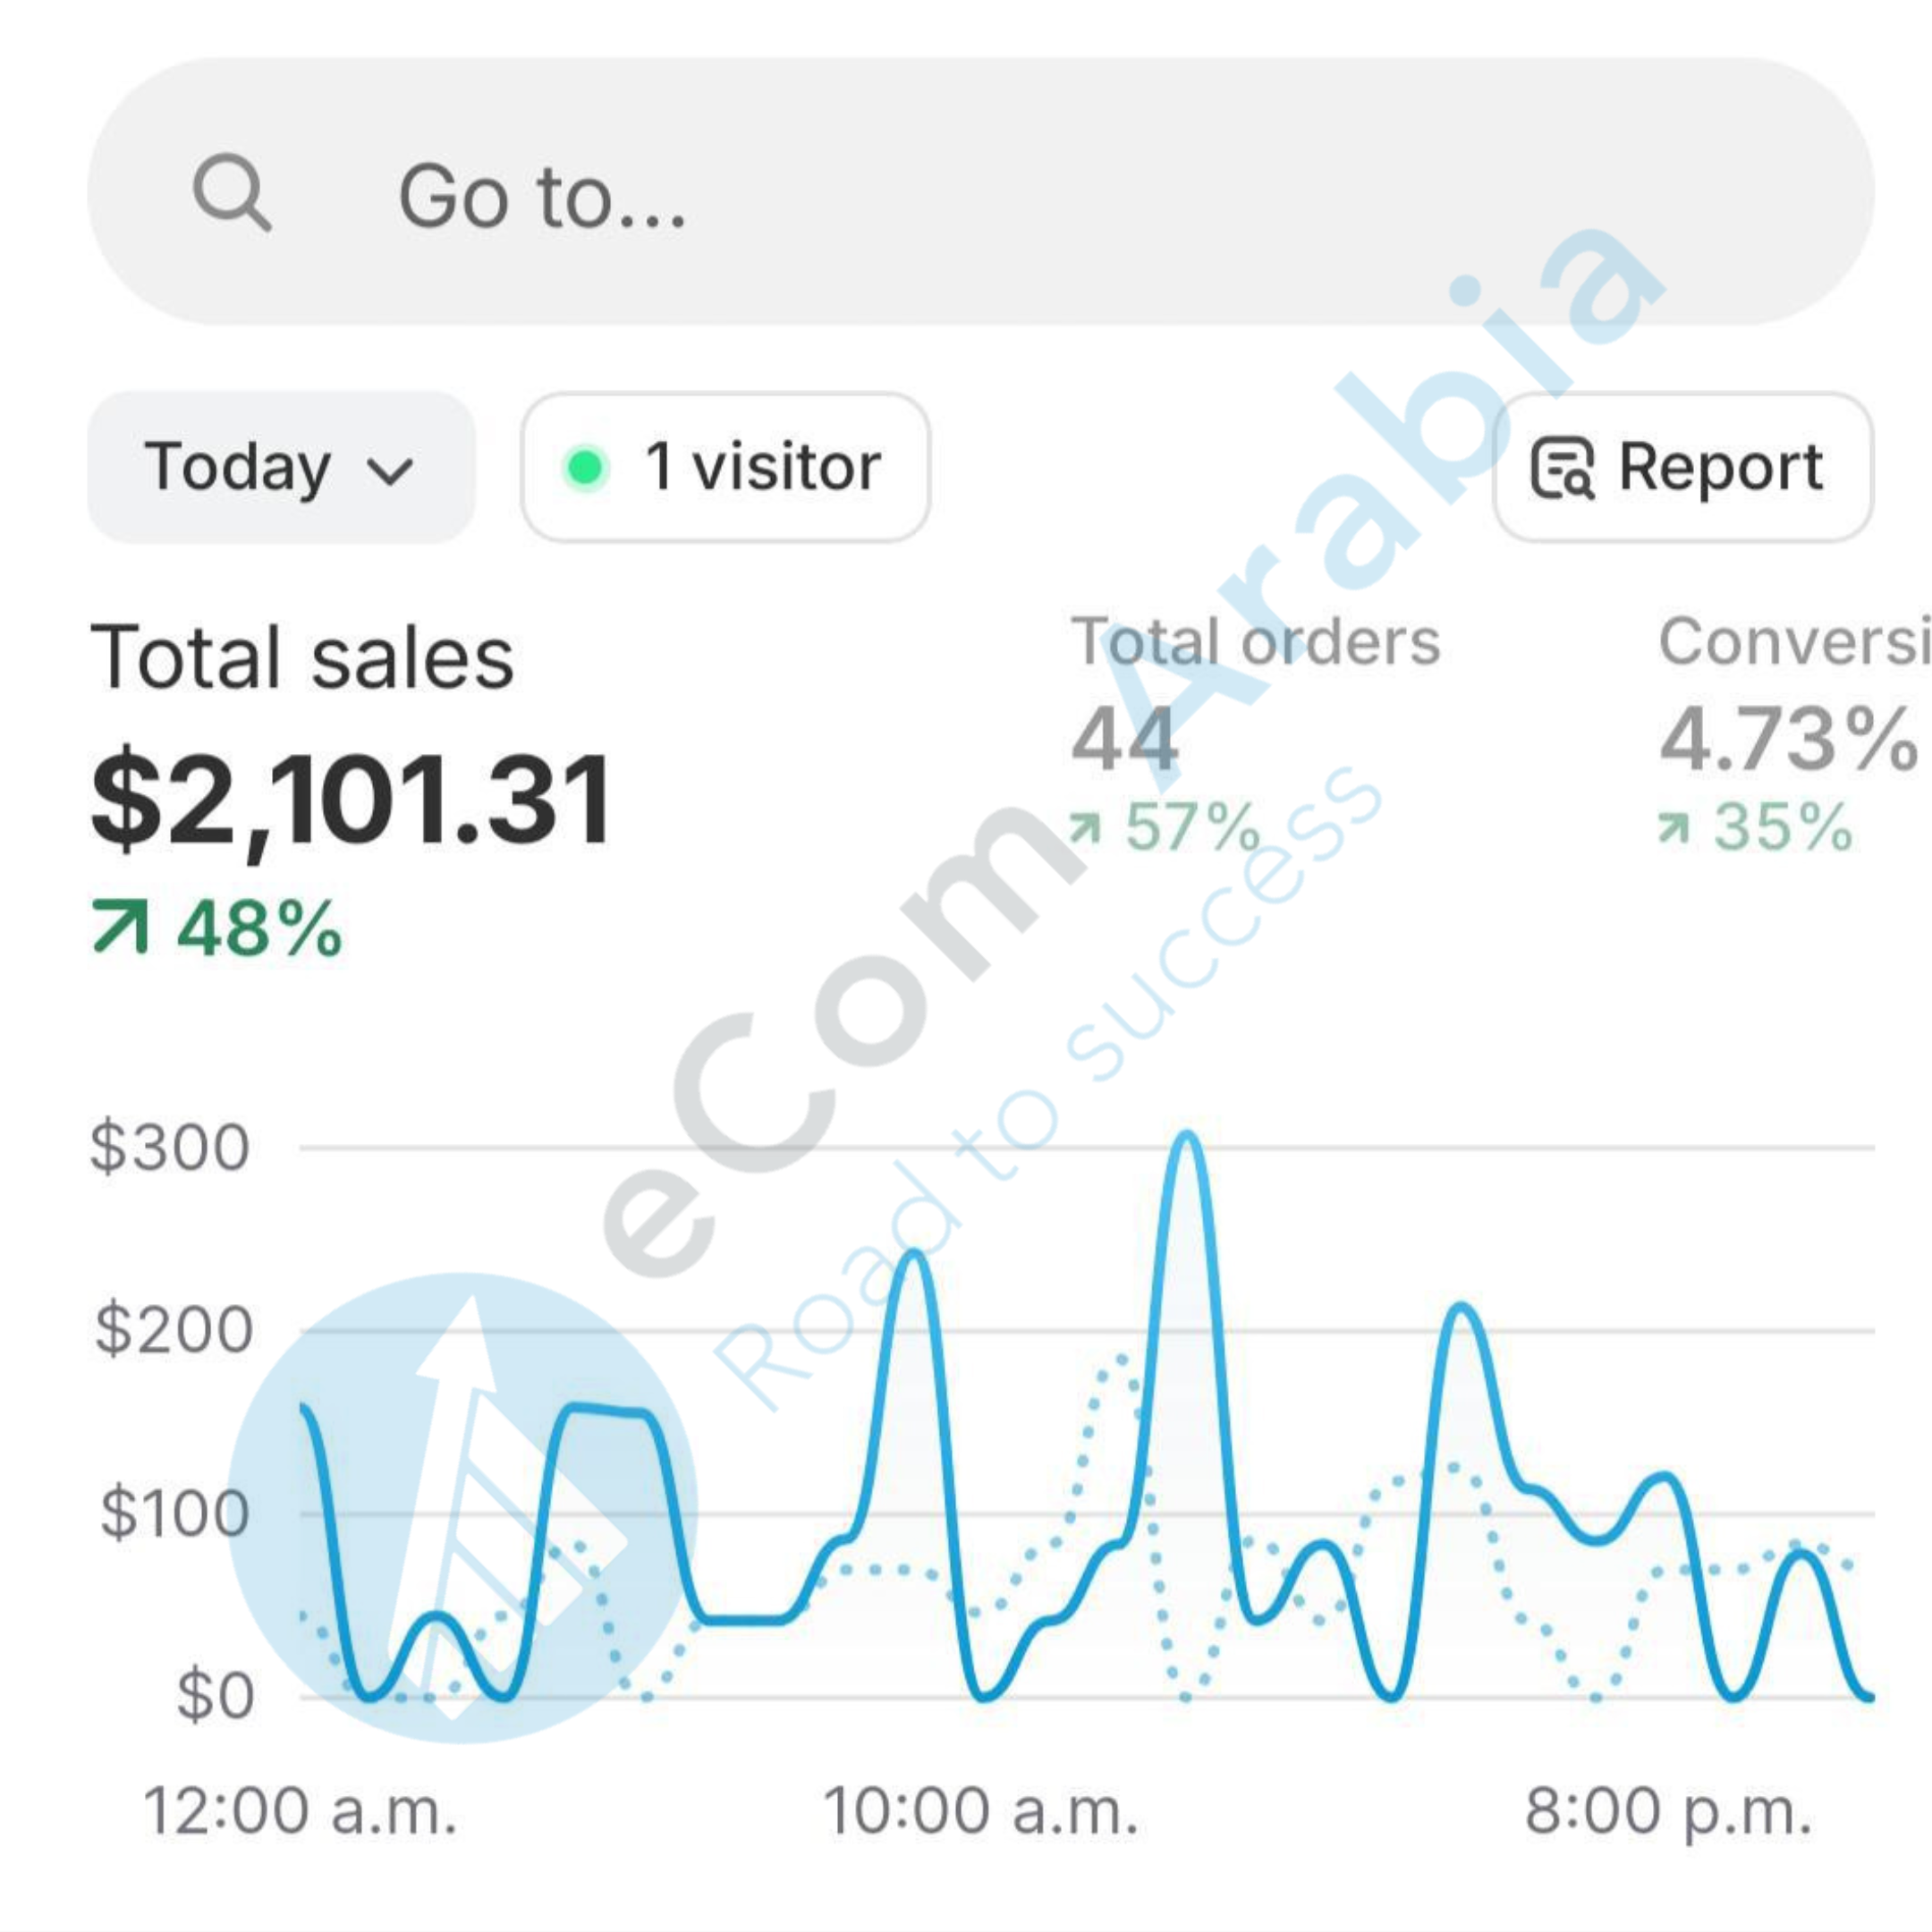Click the highest sales peak on chart
1932x1932 pixels.
[x=1187, y=1137]
